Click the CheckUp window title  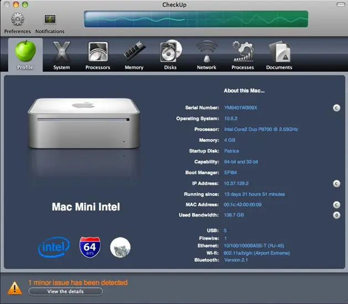tap(174, 4)
